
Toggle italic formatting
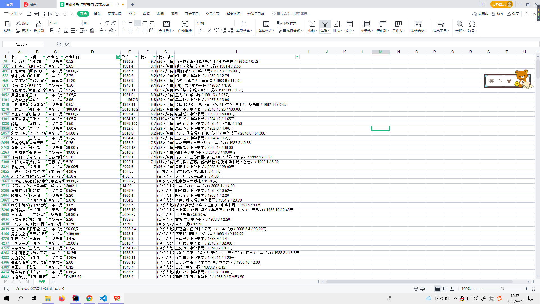tap(58, 31)
